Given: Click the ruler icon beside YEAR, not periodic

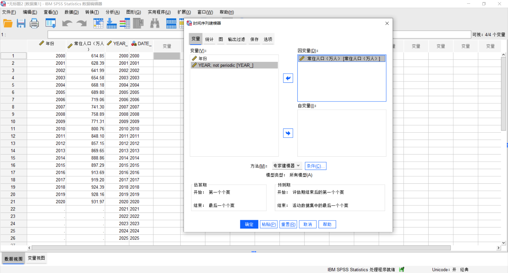Looking at the screenshot, I should click(194, 65).
